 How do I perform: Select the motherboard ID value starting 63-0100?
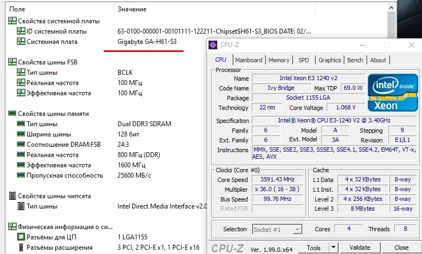point(214,31)
